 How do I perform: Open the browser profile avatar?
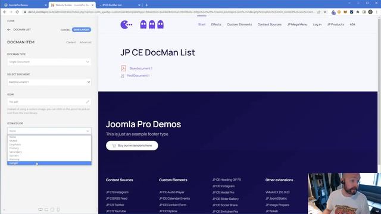[370, 12]
